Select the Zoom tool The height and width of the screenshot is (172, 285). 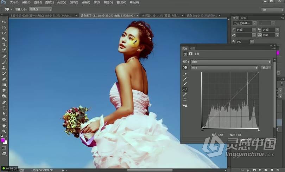point(4,131)
